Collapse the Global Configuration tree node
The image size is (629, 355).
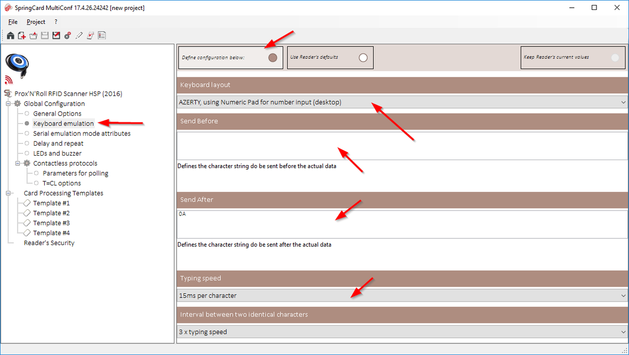(8, 103)
